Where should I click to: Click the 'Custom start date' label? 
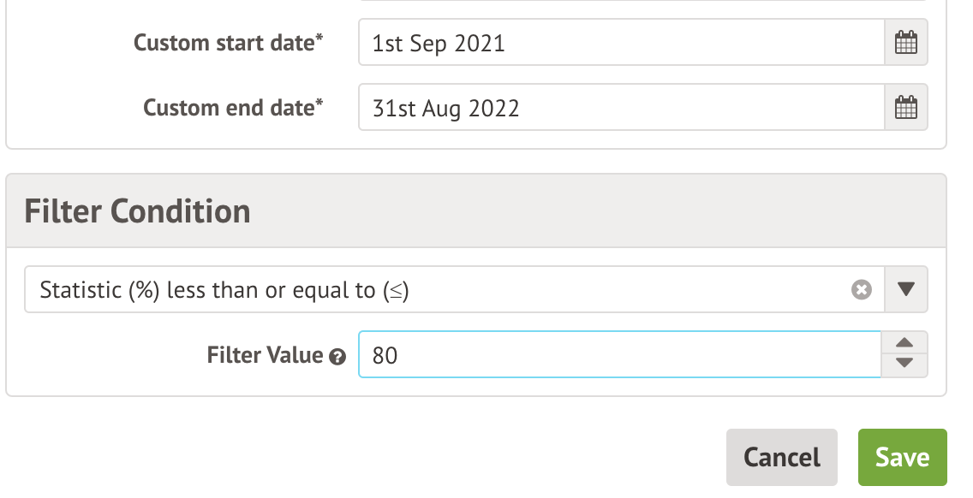[224, 43]
